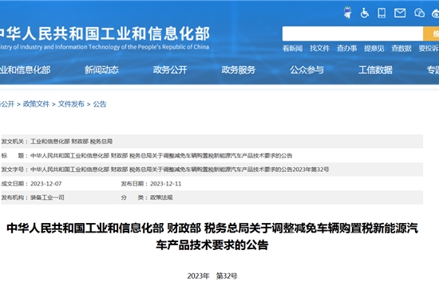Click the 政策文件 breadcrumb link

[36, 104]
